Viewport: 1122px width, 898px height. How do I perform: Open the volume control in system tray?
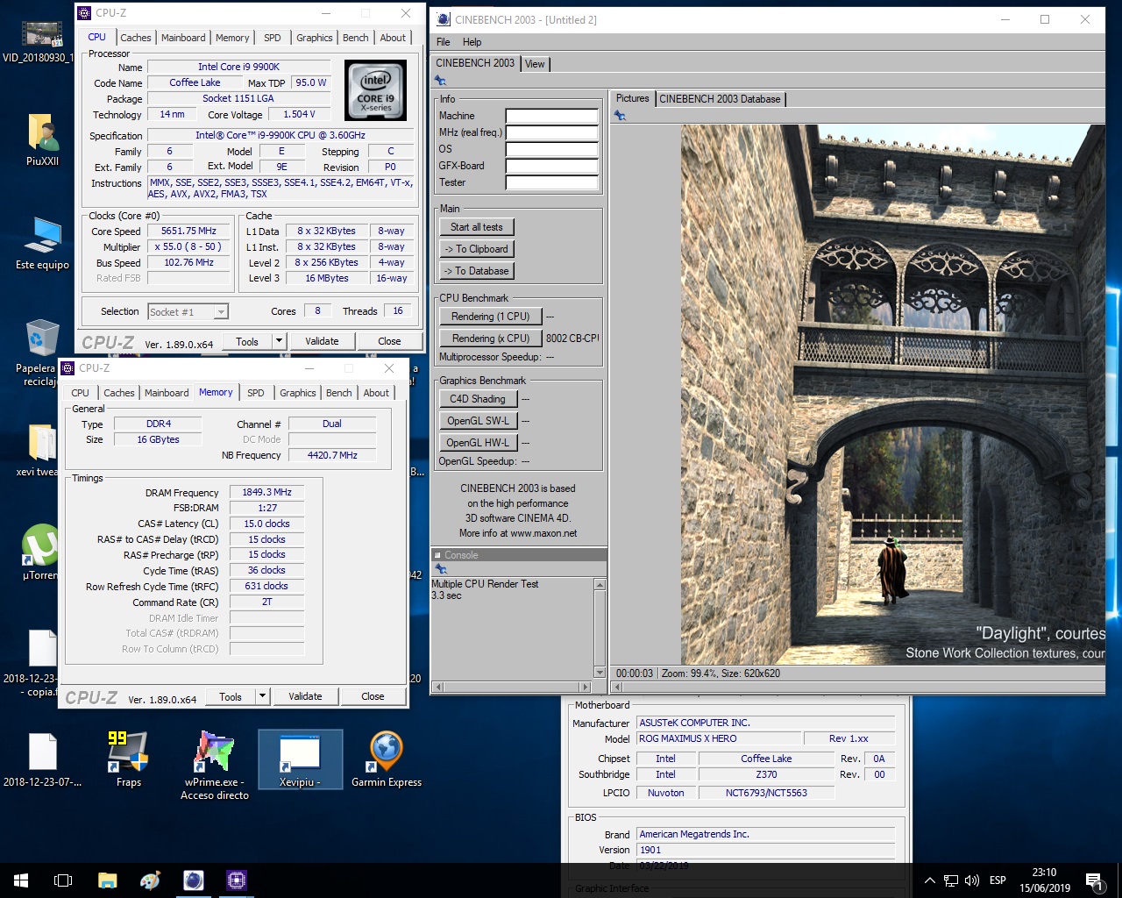pyautogui.click(x=971, y=880)
